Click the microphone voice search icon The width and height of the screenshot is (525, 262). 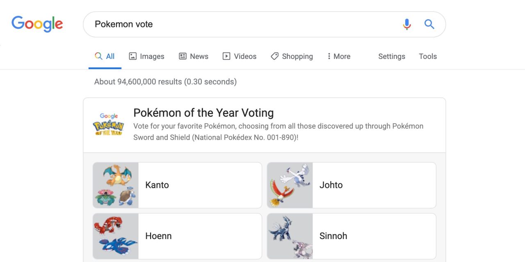pyautogui.click(x=406, y=24)
